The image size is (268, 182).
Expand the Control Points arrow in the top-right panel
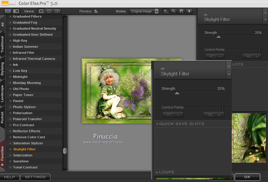point(259,49)
